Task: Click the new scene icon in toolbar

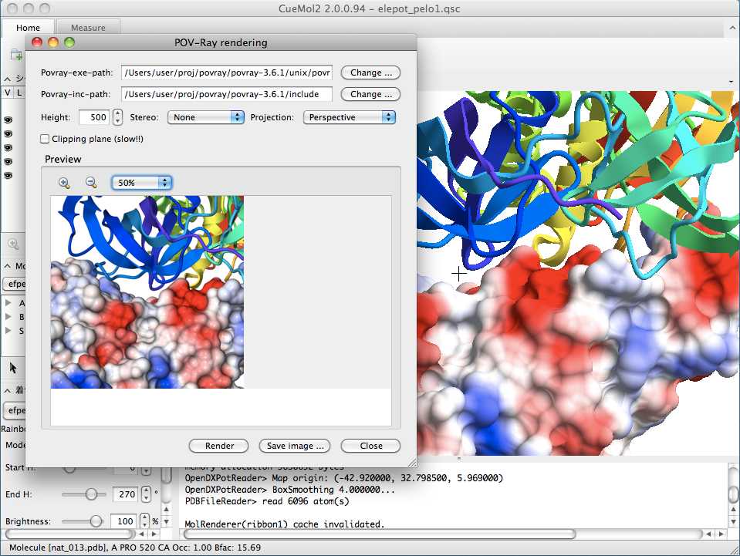Action: (15, 55)
